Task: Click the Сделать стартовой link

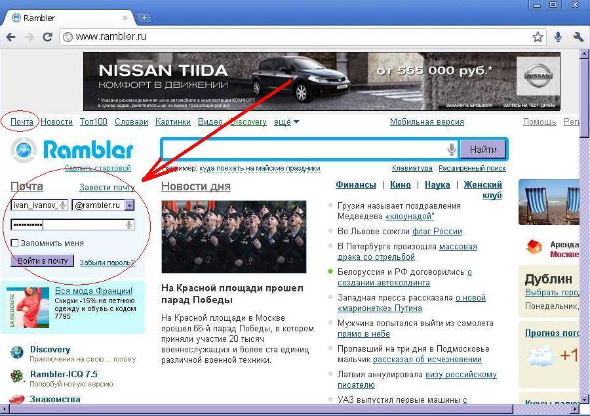Action: tap(98, 168)
